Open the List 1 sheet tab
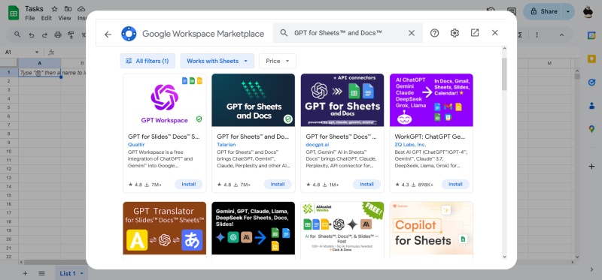The image size is (602, 280). point(71,273)
